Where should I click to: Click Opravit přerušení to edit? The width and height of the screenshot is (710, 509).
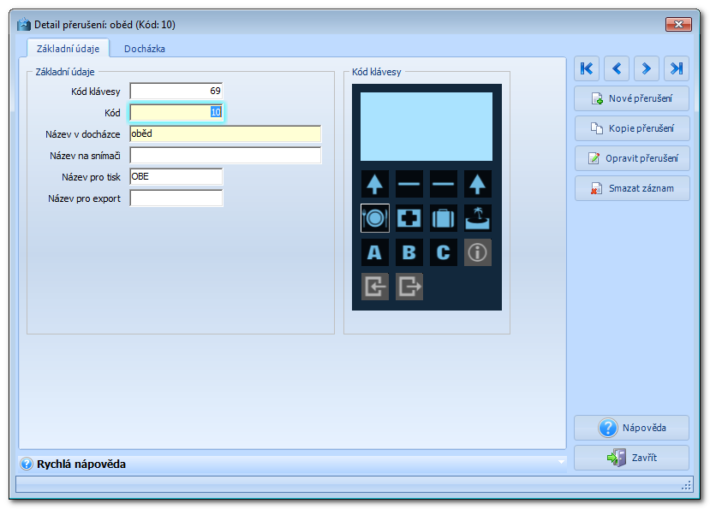pos(632,158)
